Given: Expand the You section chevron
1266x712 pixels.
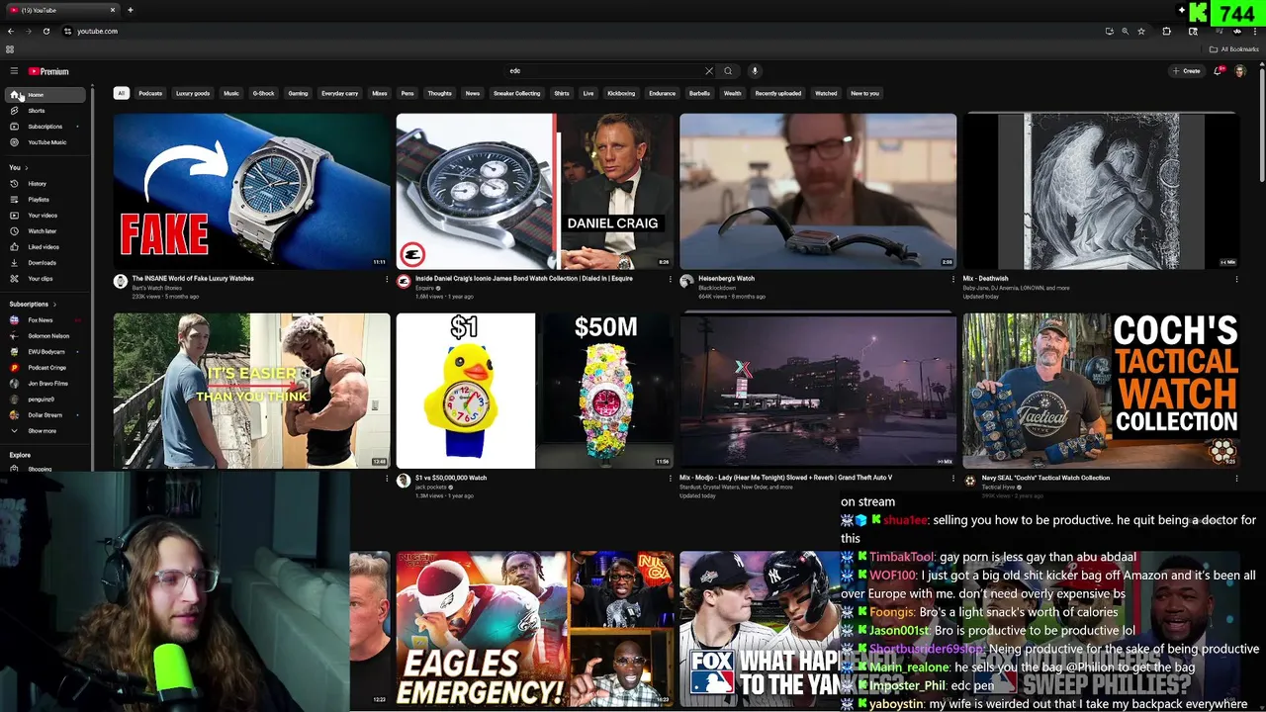Looking at the screenshot, I should point(27,168).
